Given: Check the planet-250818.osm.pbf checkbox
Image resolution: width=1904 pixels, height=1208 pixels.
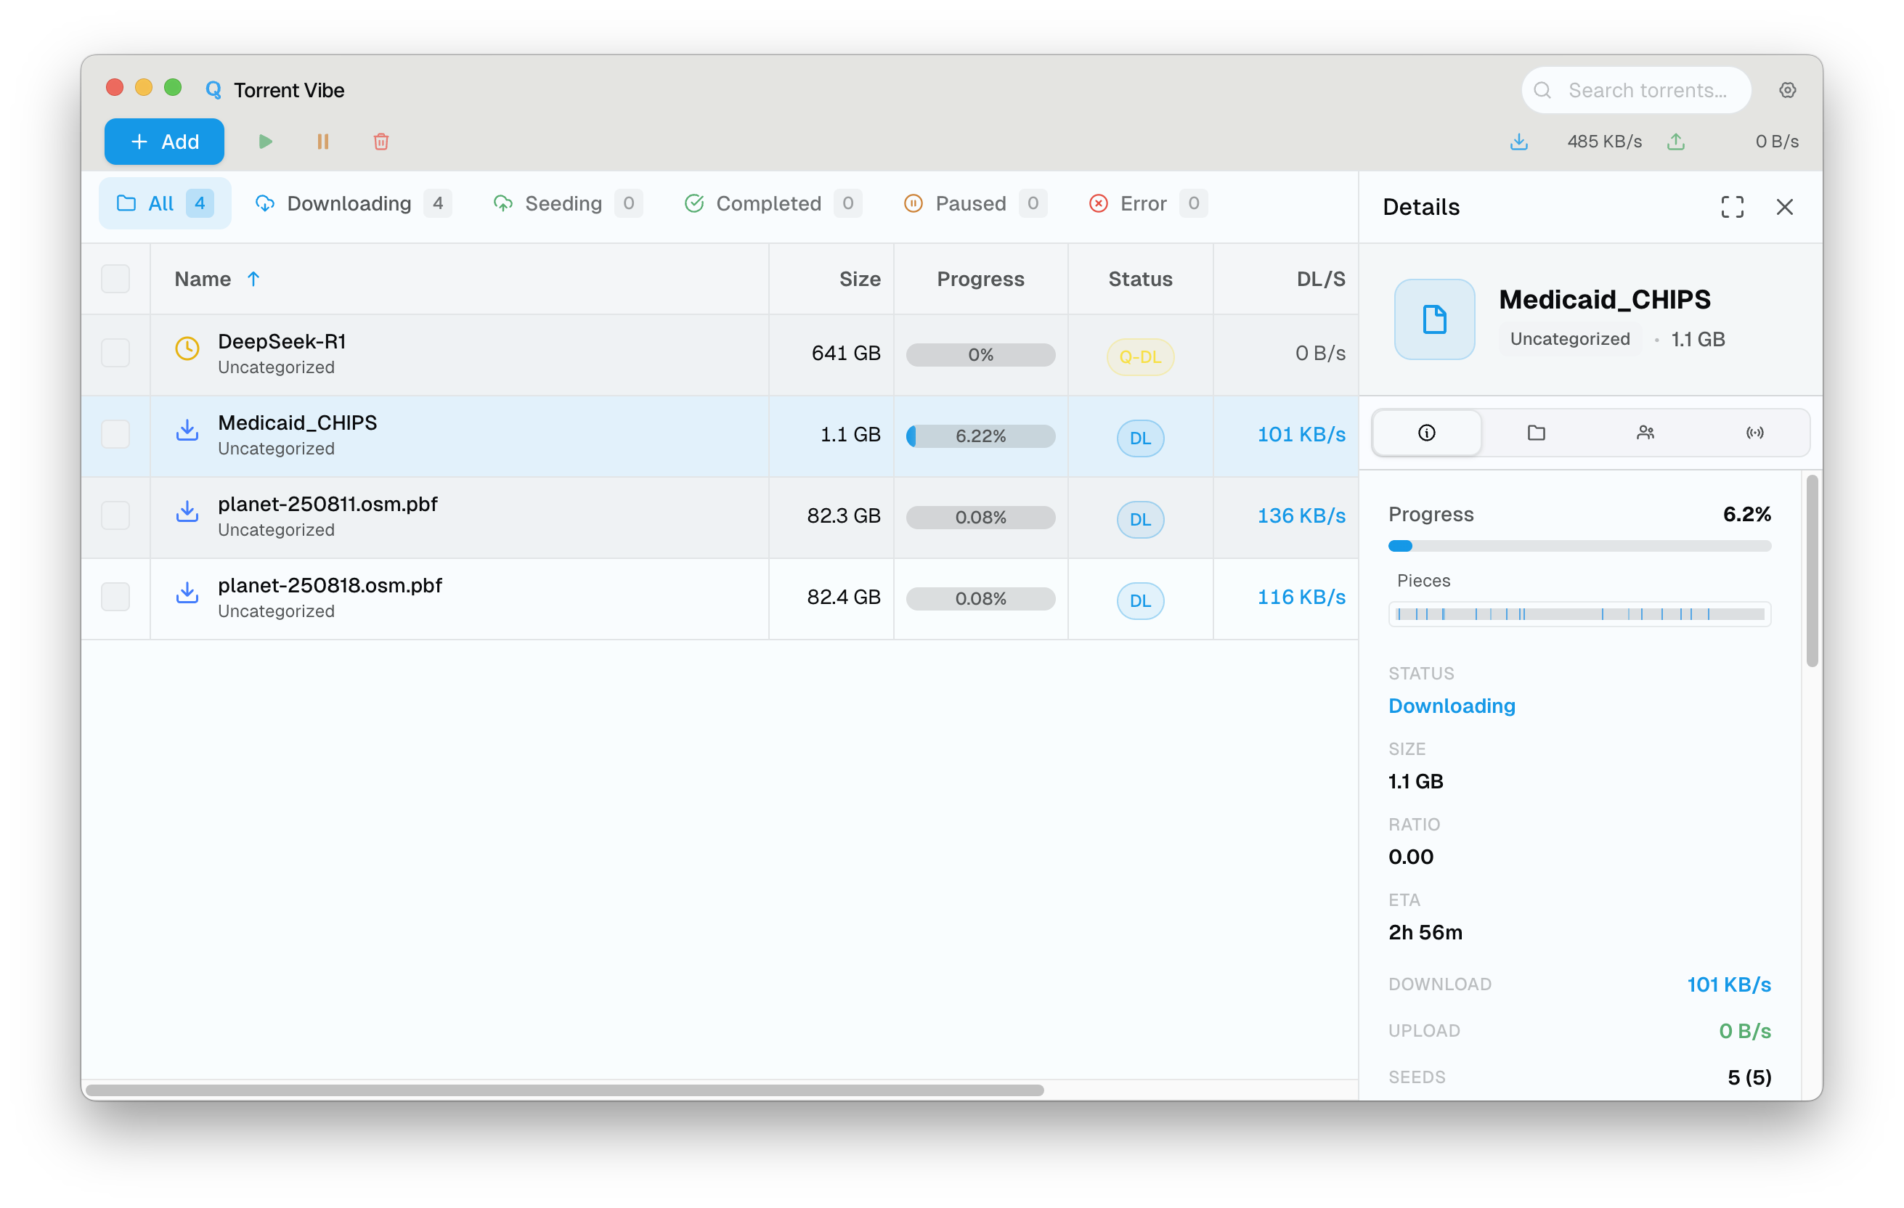Looking at the screenshot, I should pyautogui.click(x=115, y=597).
